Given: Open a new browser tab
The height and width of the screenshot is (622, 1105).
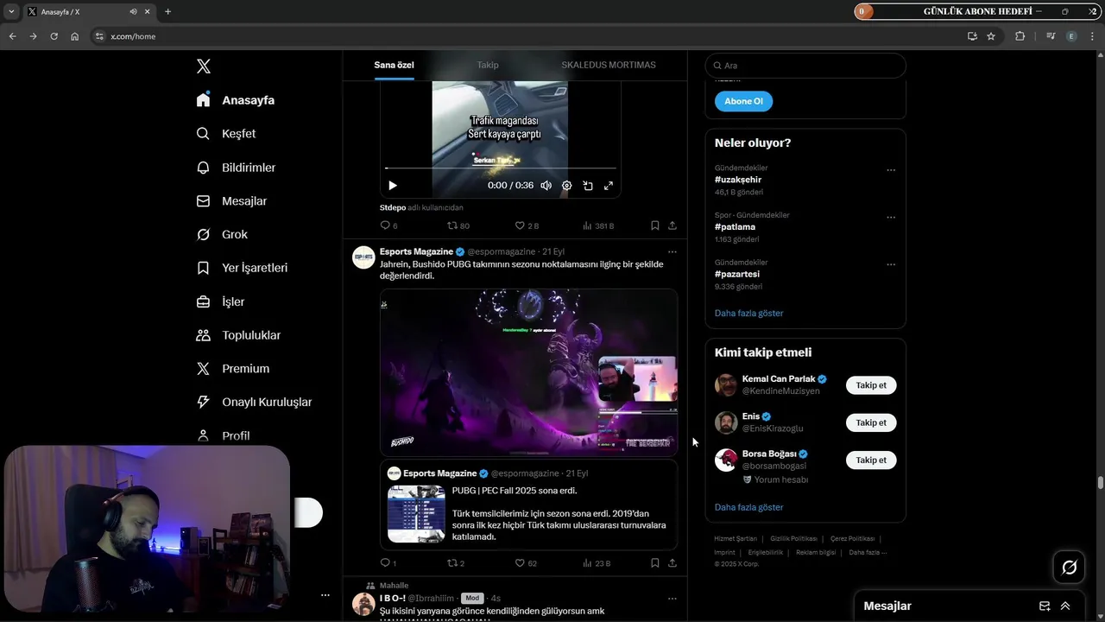Looking at the screenshot, I should [x=167, y=12].
